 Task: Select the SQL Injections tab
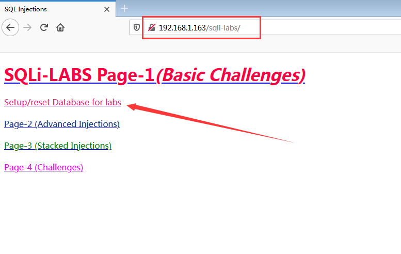pos(58,9)
